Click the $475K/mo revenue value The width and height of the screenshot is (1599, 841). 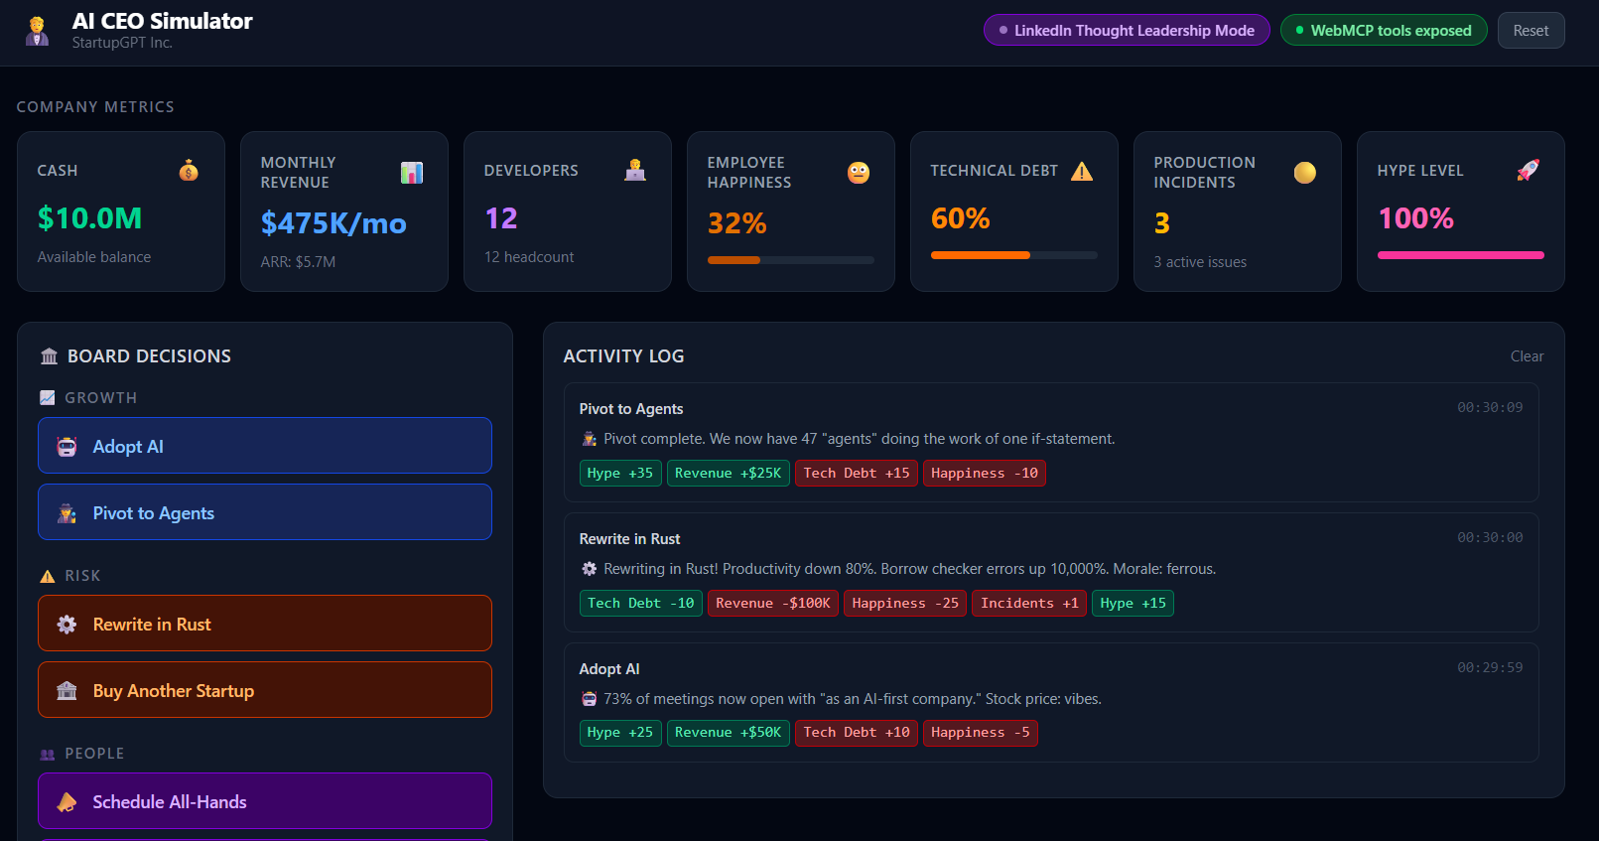333,223
